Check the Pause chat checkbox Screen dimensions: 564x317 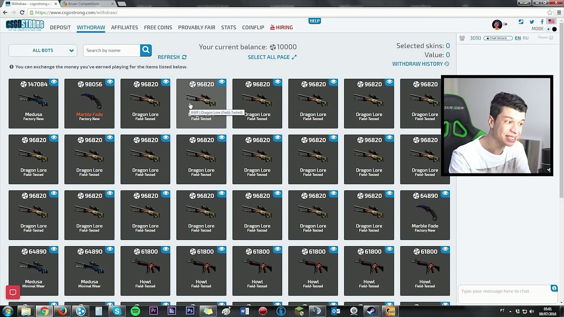[x=551, y=38]
